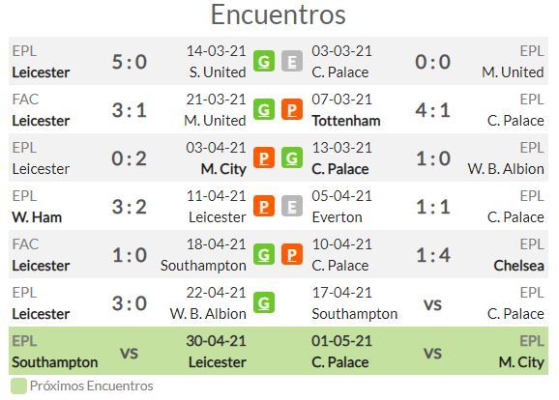Image resolution: width=559 pixels, height=400 pixels.
Task: Click green G badge for Leicester 3:0 W. B. Albion
Action: (264, 302)
